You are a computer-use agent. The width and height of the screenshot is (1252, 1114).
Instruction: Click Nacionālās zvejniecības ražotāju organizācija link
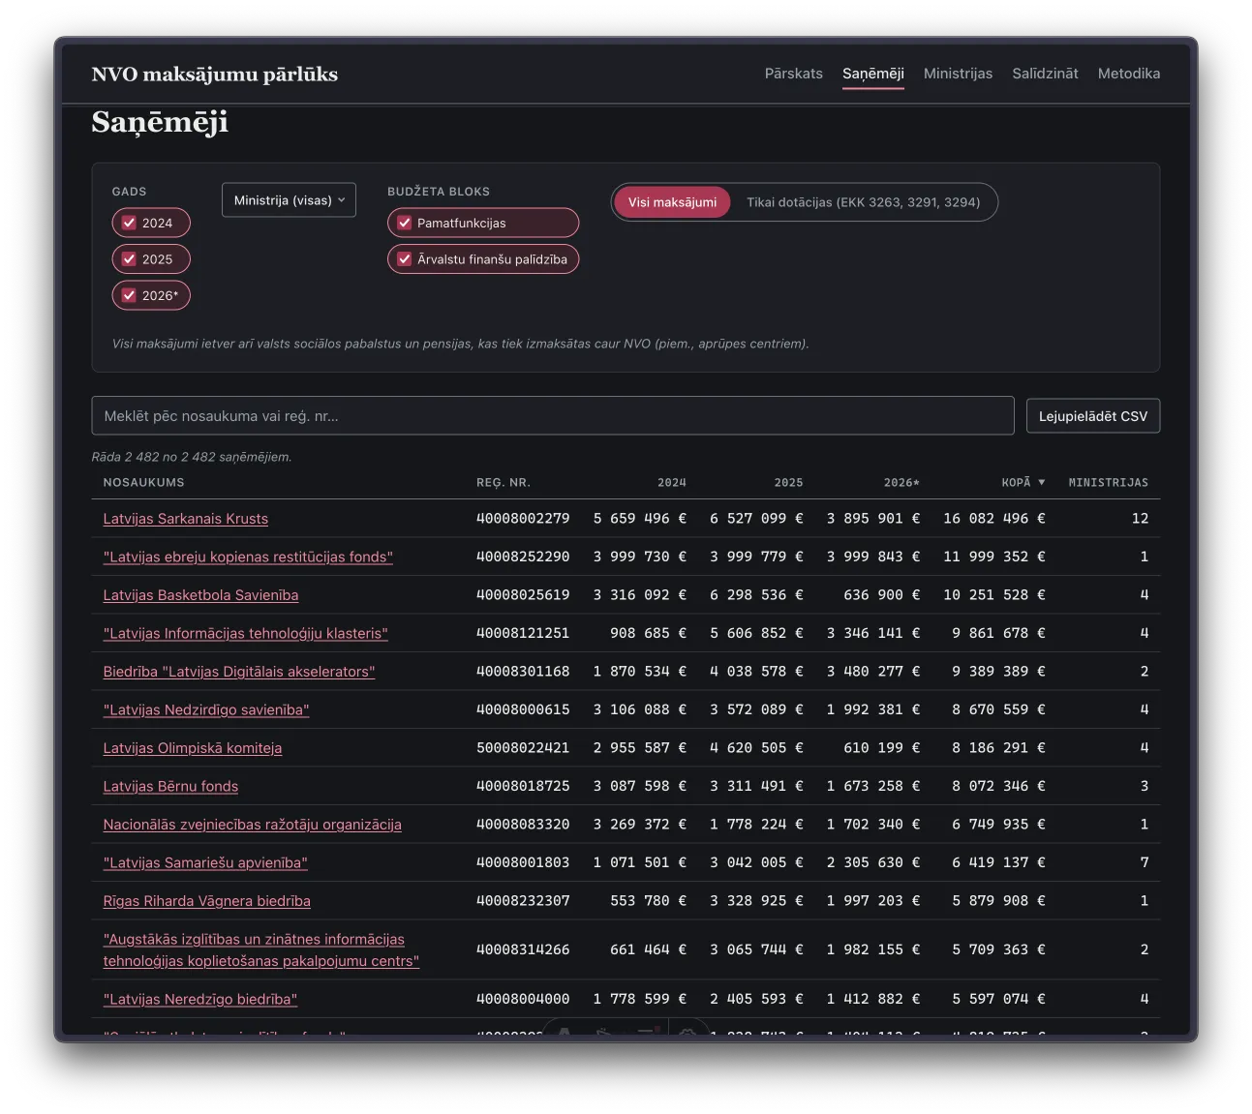click(x=252, y=825)
